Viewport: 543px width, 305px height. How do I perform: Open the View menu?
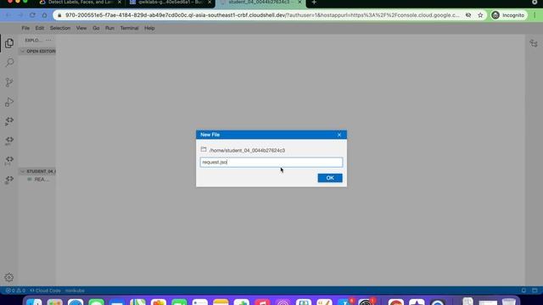[x=81, y=28]
